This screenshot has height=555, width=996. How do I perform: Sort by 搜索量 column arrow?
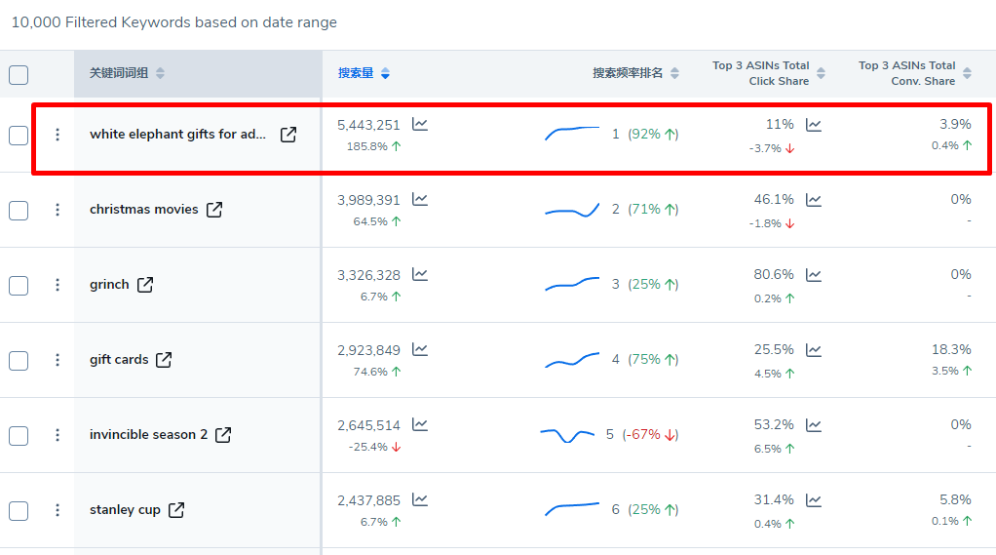(x=386, y=74)
